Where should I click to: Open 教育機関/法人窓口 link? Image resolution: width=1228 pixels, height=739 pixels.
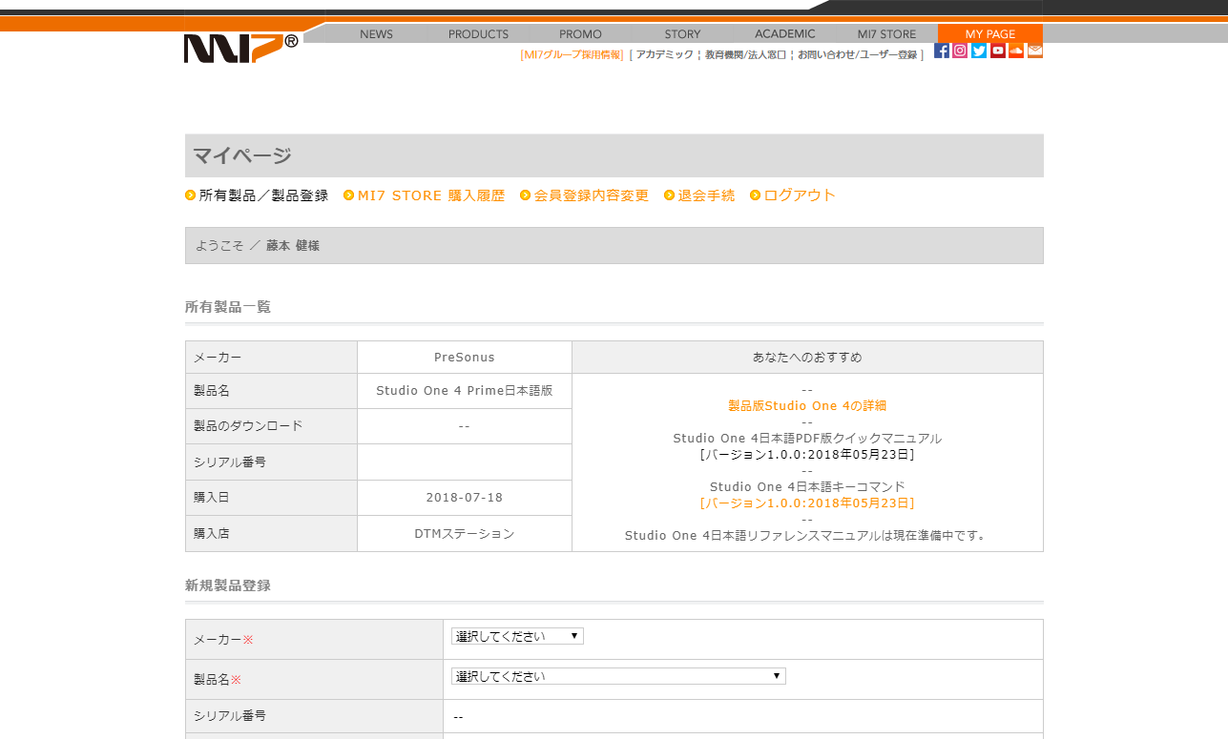(x=745, y=54)
